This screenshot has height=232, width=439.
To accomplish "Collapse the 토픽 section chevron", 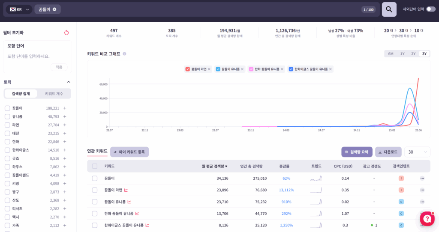I will [69, 82].
